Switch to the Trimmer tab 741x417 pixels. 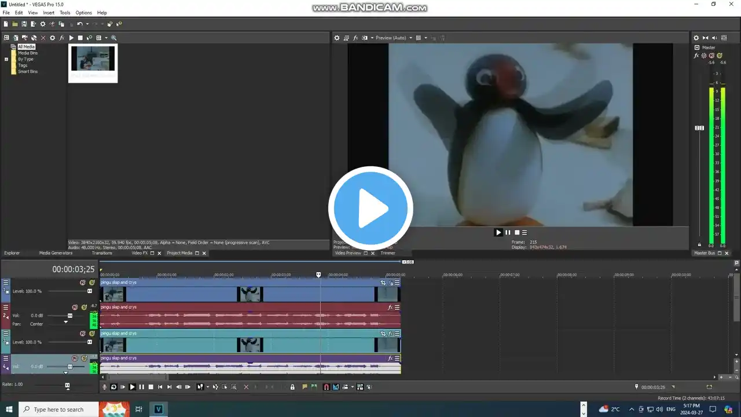388,253
